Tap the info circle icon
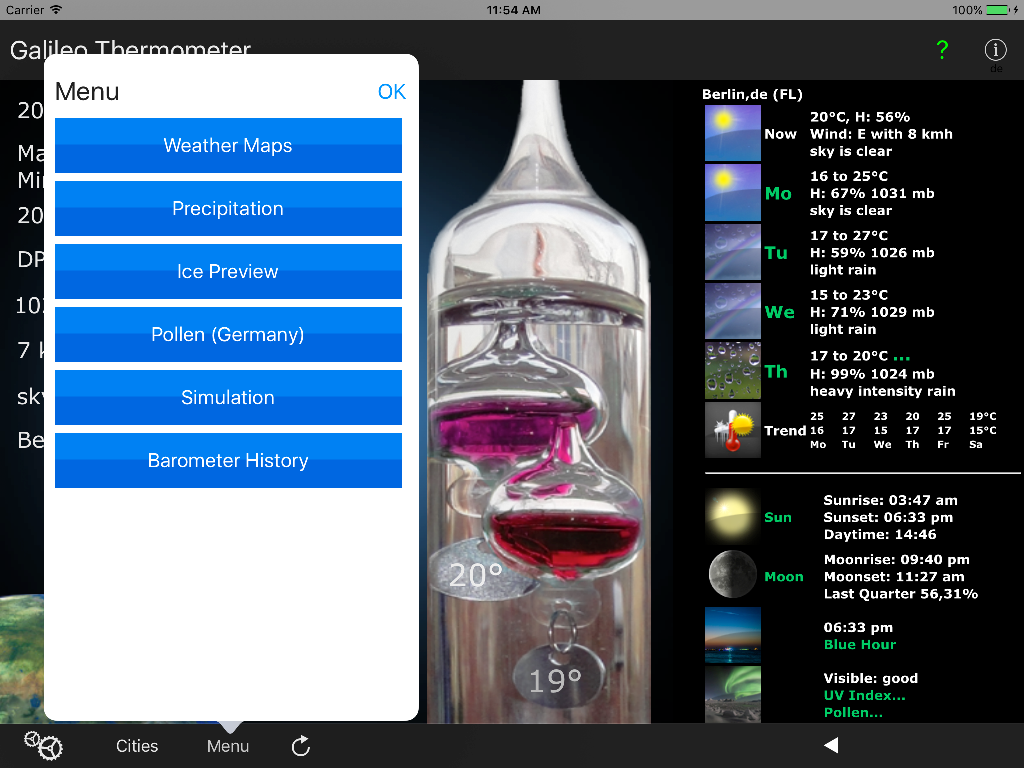The height and width of the screenshot is (768, 1024). click(995, 50)
